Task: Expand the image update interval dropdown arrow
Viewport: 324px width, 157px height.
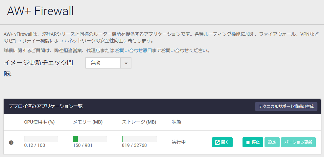Action: pos(126,63)
